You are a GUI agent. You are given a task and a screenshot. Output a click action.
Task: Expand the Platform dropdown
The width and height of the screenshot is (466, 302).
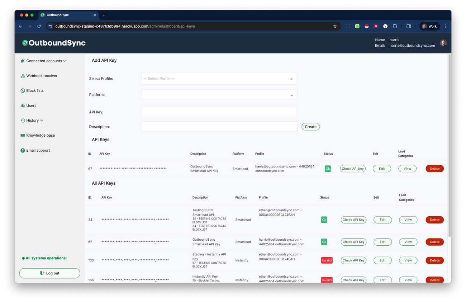(219, 94)
